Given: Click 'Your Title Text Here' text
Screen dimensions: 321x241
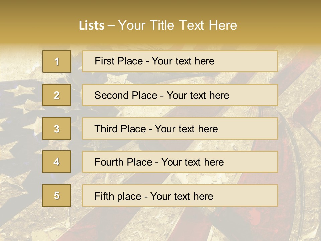Looking at the screenshot, I should [x=178, y=25].
